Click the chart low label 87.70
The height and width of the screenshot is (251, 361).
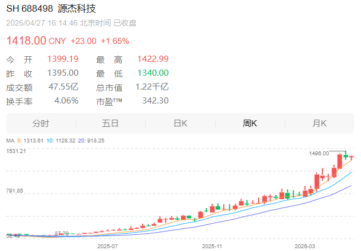pyautogui.click(x=62, y=234)
